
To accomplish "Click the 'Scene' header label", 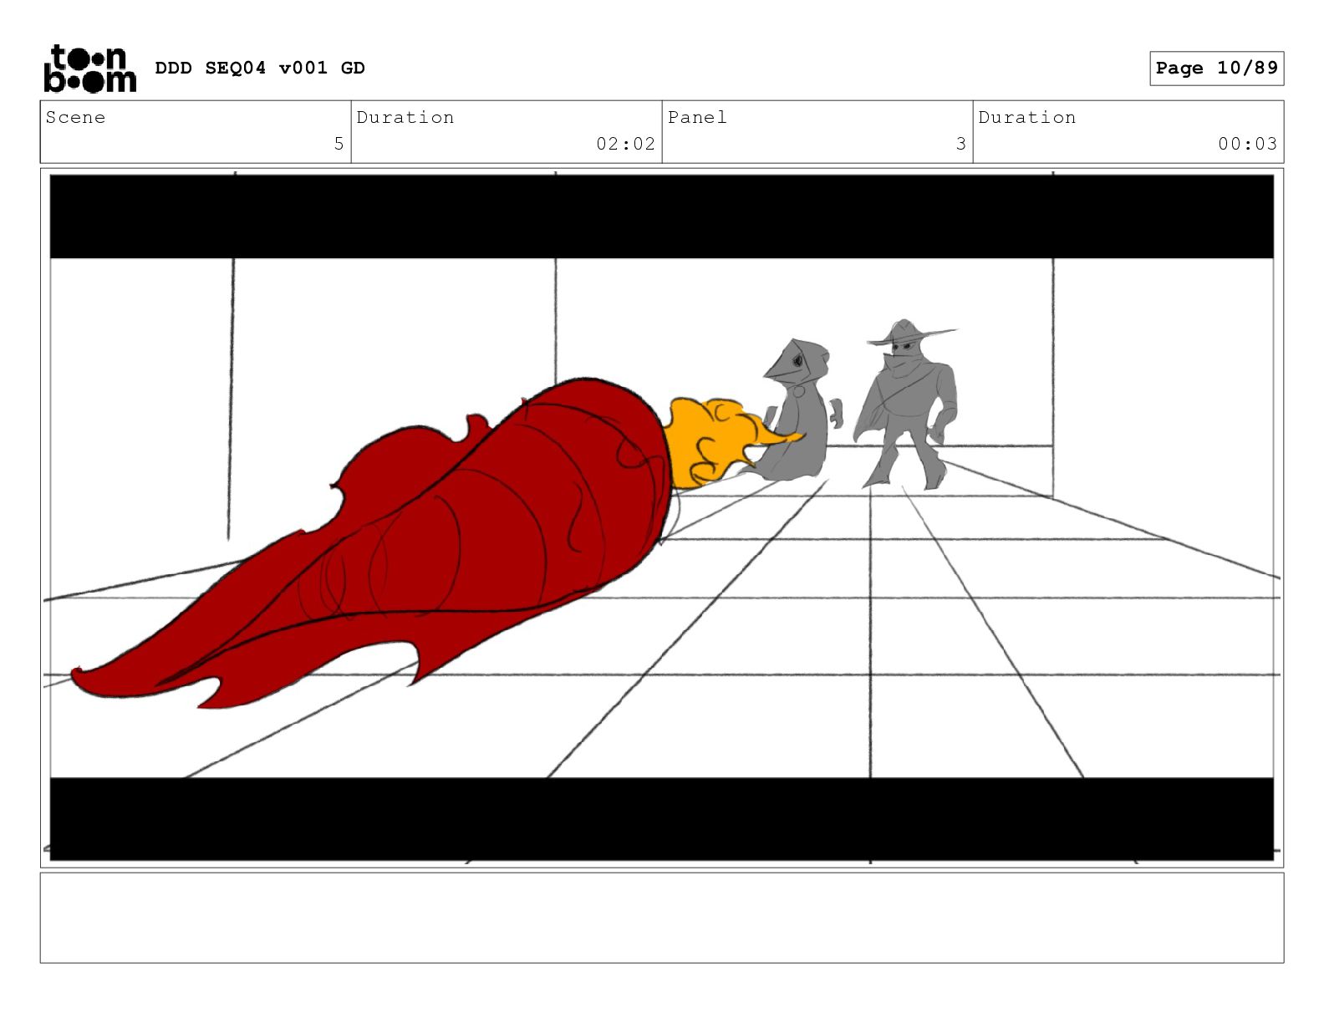I will 76,118.
